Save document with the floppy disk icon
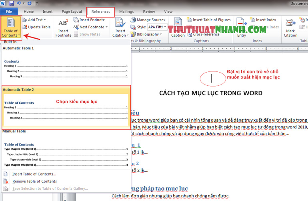The height and width of the screenshot is (201, 308). point(11,3)
